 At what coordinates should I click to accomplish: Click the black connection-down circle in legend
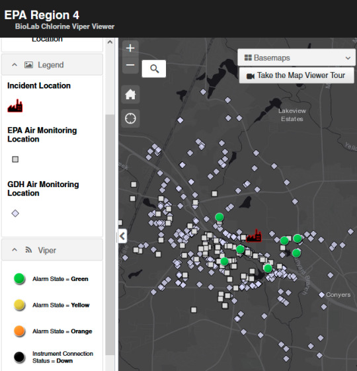coord(19,357)
